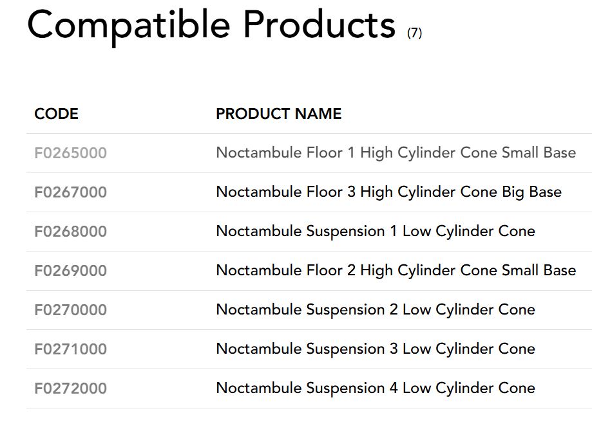The width and height of the screenshot is (592, 429).
Task: Click the CODE column header
Action: tap(56, 114)
